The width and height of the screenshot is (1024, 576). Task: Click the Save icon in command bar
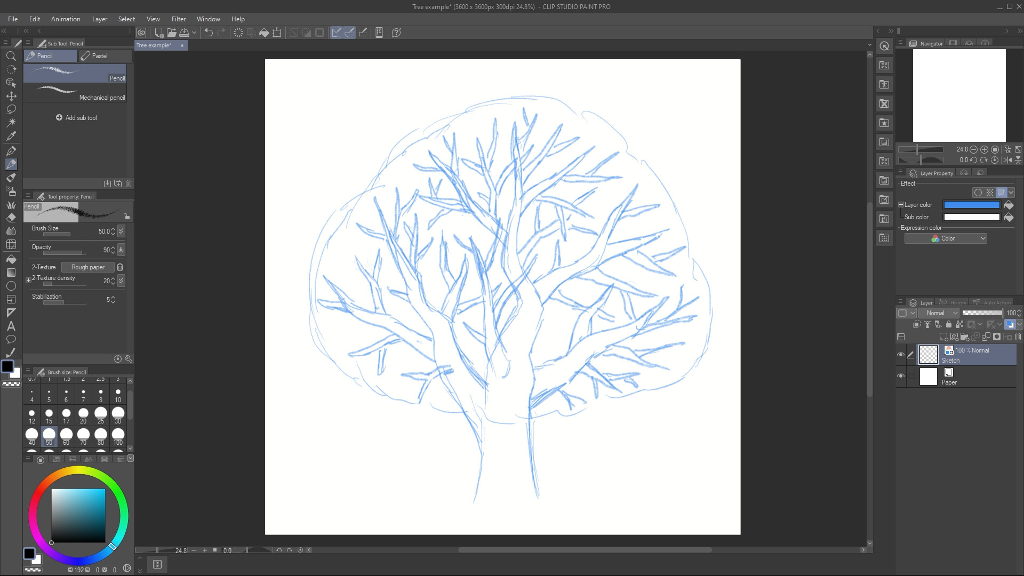(x=184, y=33)
